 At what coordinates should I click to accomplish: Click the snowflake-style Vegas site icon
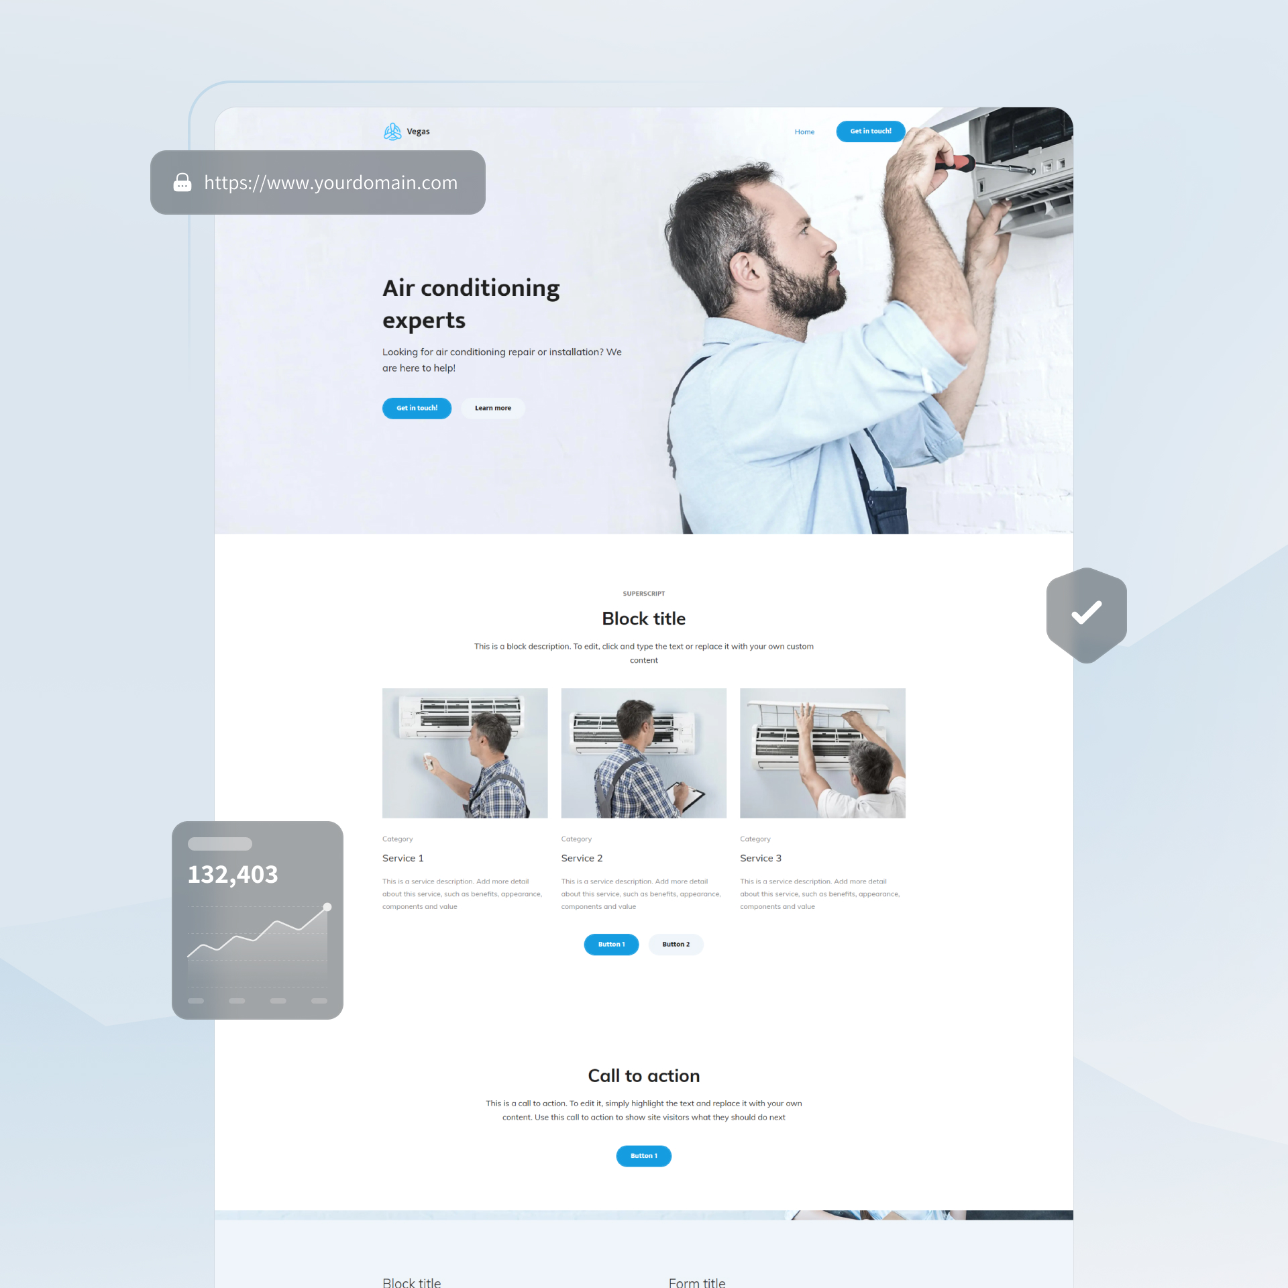pos(392,131)
